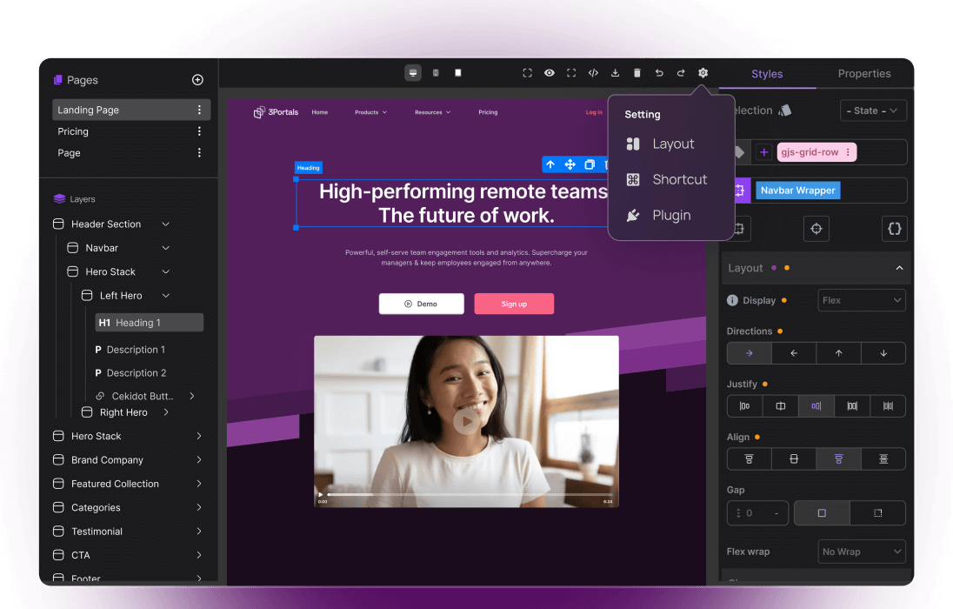The image size is (953, 609).
Task: Open Landing Page options menu
Action: pyautogui.click(x=199, y=110)
